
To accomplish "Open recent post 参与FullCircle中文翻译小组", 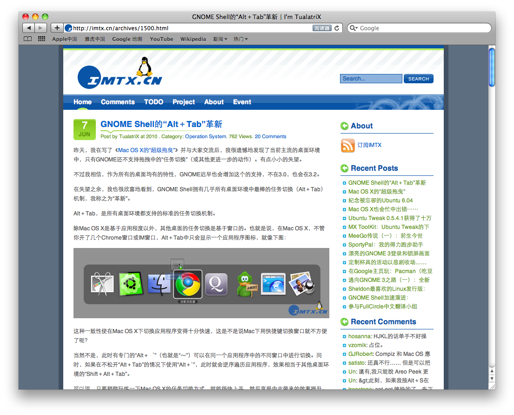I will pos(382,307).
